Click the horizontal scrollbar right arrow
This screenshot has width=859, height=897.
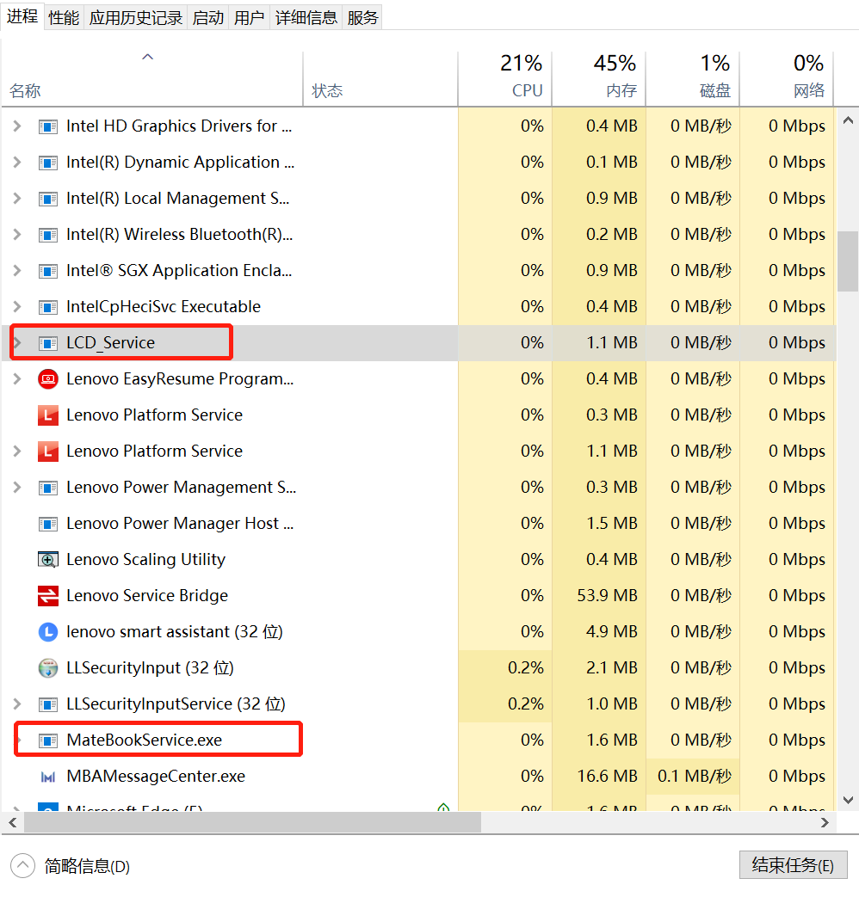(x=825, y=822)
